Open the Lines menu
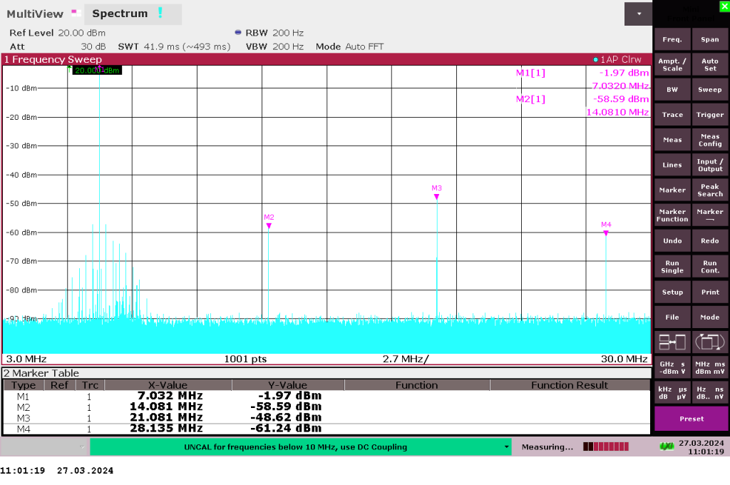730x485 pixels. [672, 165]
